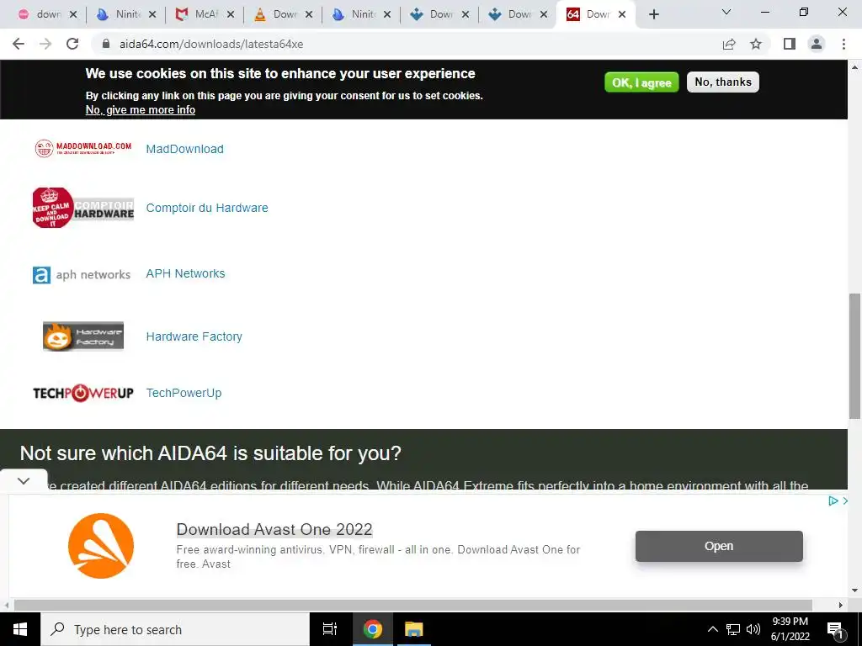Open the Hardware Factory link
The image size is (862, 646).
click(194, 336)
